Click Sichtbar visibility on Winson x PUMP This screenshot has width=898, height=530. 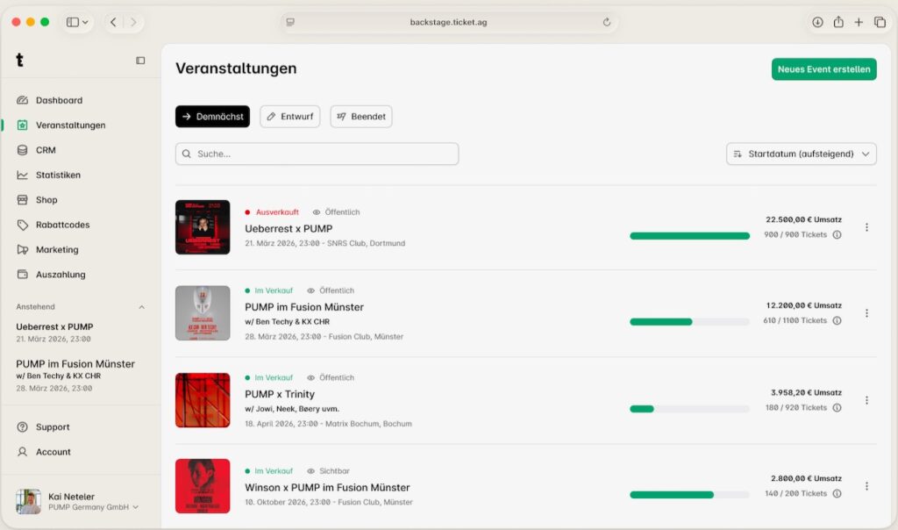click(x=329, y=471)
